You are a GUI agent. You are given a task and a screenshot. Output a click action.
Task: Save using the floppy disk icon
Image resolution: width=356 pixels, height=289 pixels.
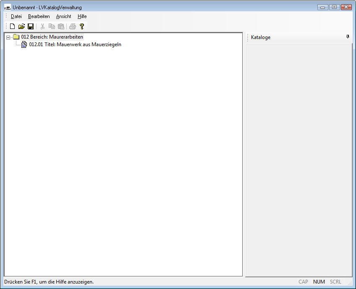point(31,26)
